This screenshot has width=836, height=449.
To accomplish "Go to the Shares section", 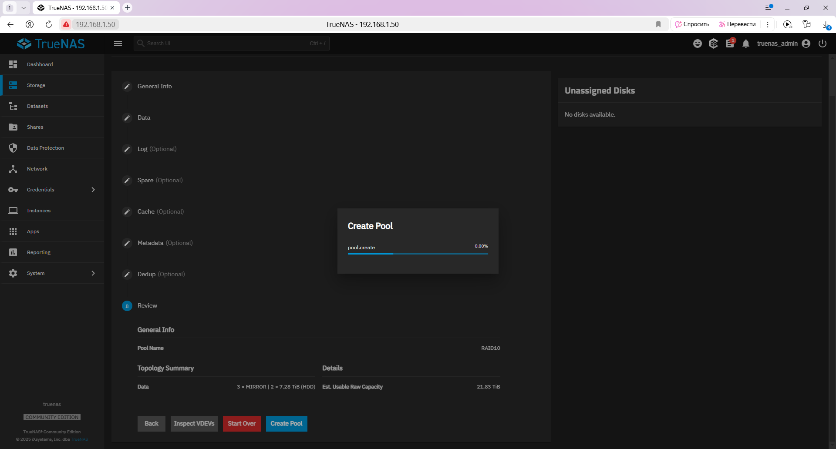I will pyautogui.click(x=52, y=127).
